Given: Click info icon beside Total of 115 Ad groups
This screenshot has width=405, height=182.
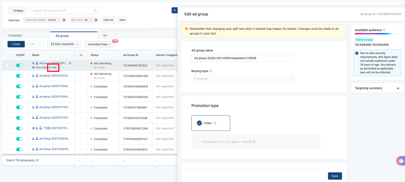Looking at the screenshot, I should tap(37, 160).
